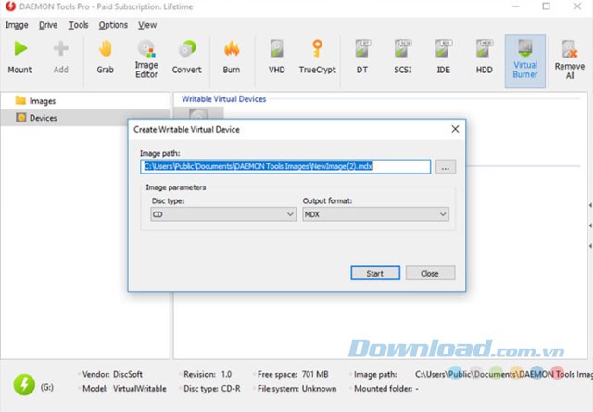The width and height of the screenshot is (593, 412).
Task: Open the Burn disc tool
Action: [232, 58]
